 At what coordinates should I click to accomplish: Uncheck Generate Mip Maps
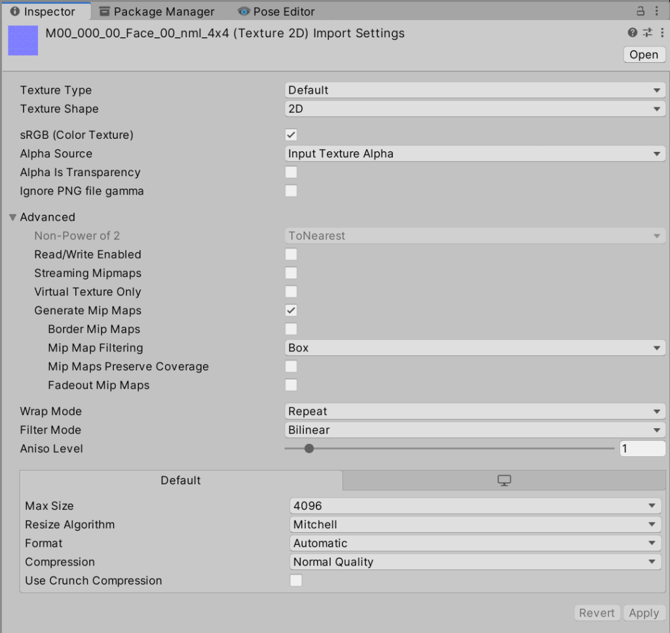(x=291, y=310)
